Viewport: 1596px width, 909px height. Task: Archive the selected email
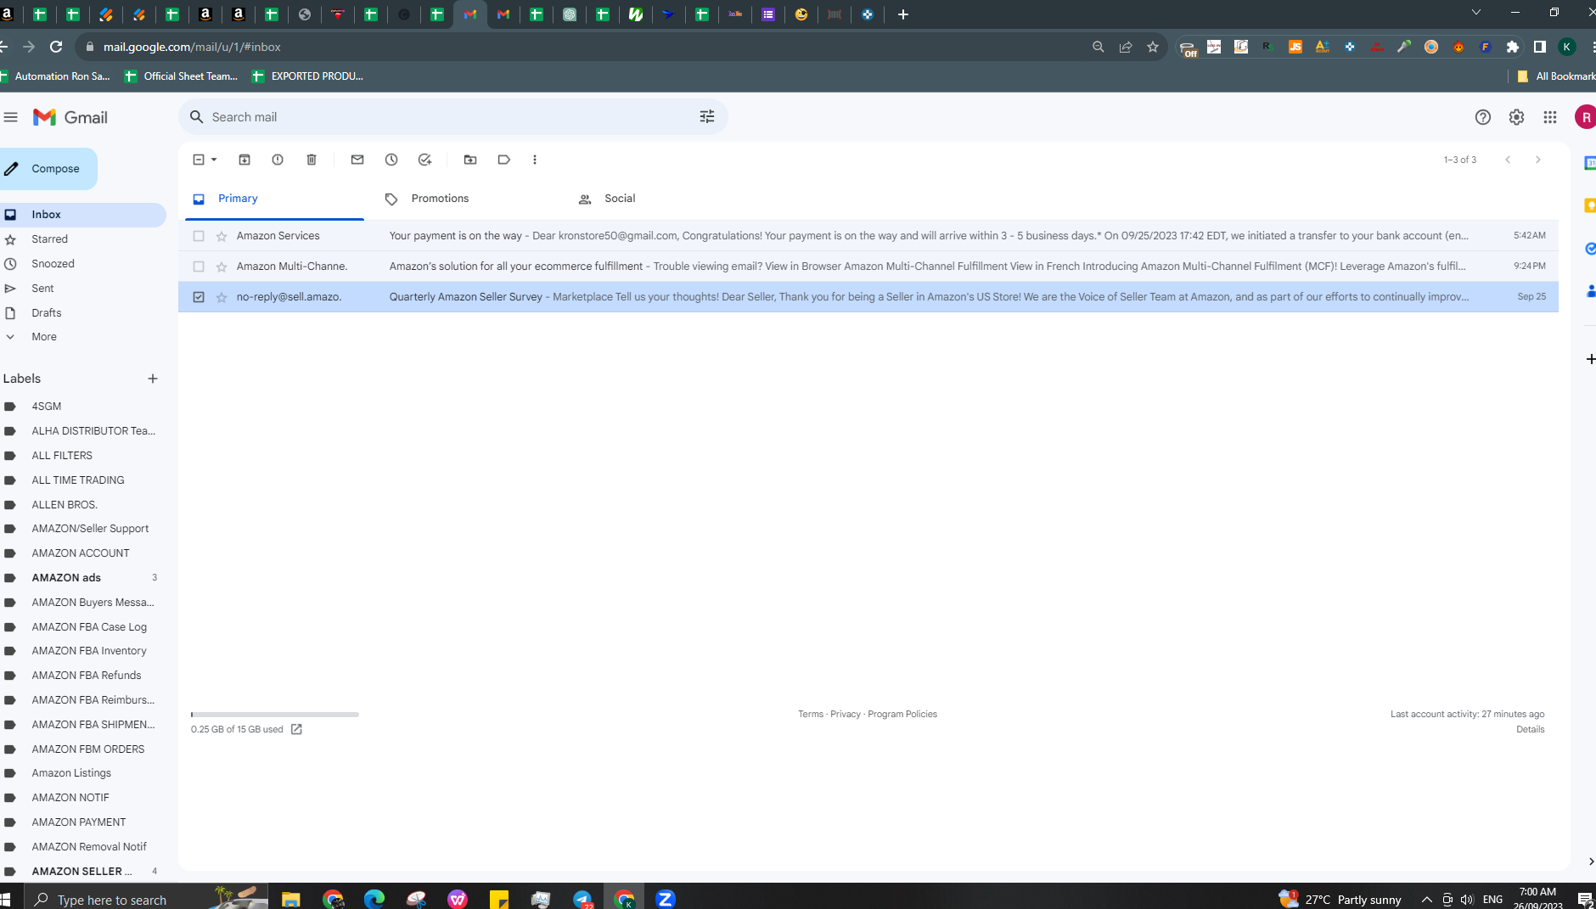(x=244, y=160)
